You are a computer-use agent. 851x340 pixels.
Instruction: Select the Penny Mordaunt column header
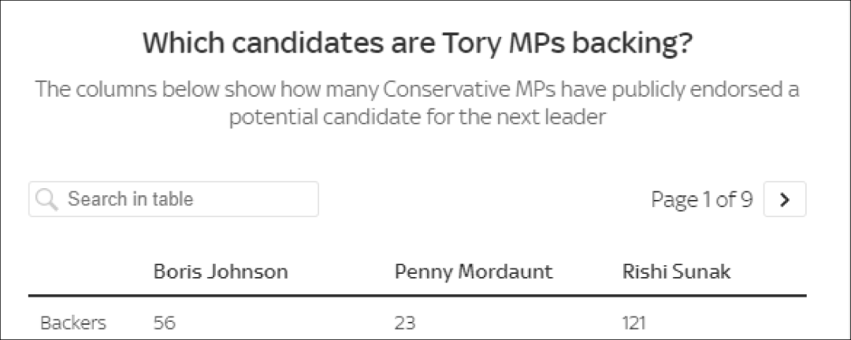pyautogui.click(x=474, y=271)
